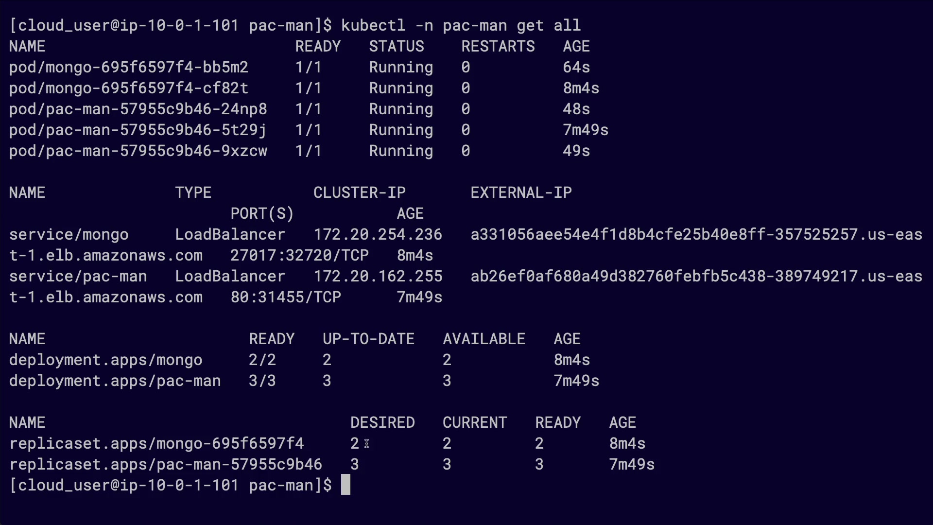
Task: Click the service/mongo name
Action: pyautogui.click(x=69, y=235)
